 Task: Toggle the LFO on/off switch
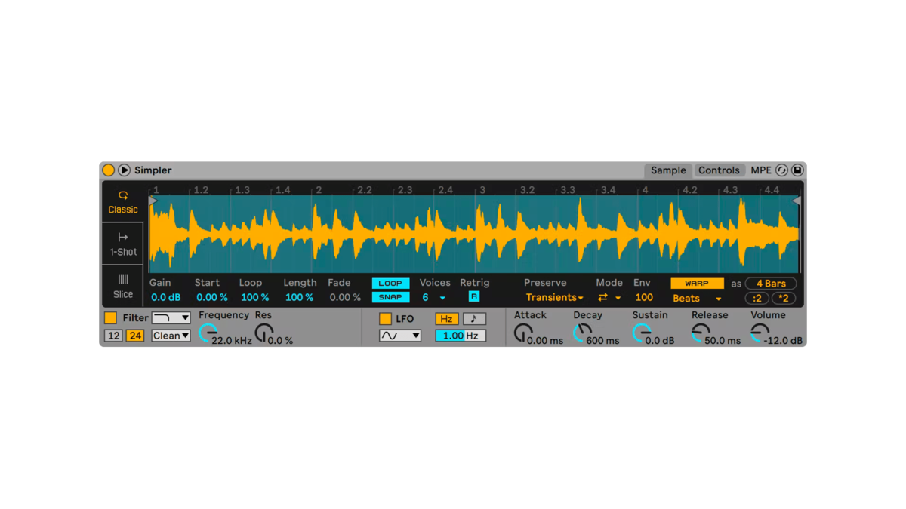[385, 319]
